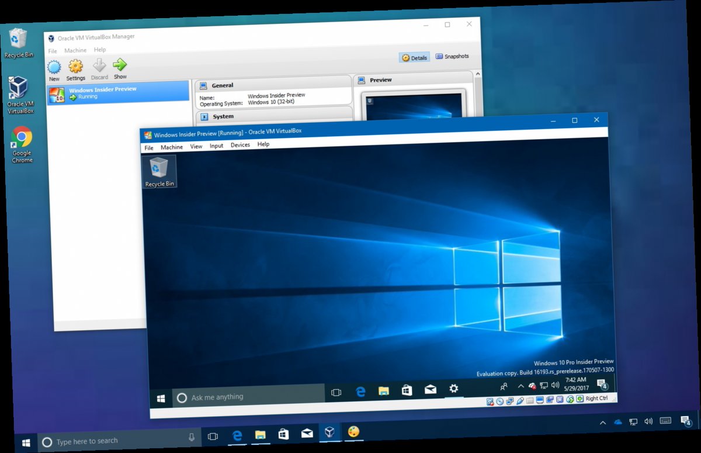Click the guest VM Start button
The width and height of the screenshot is (701, 453).
coord(161,399)
